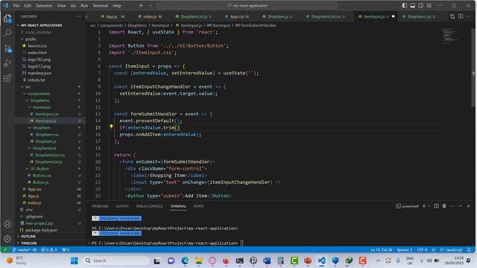Collapse MY-REACT-APPLICATION root folder
The width and height of the screenshot is (477, 268).
point(41,25)
